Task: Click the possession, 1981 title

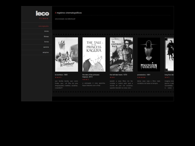Action: [144, 75]
